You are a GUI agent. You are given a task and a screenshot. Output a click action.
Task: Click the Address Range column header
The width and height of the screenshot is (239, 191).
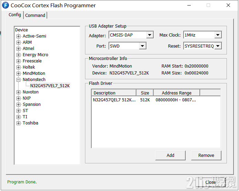[177, 93]
